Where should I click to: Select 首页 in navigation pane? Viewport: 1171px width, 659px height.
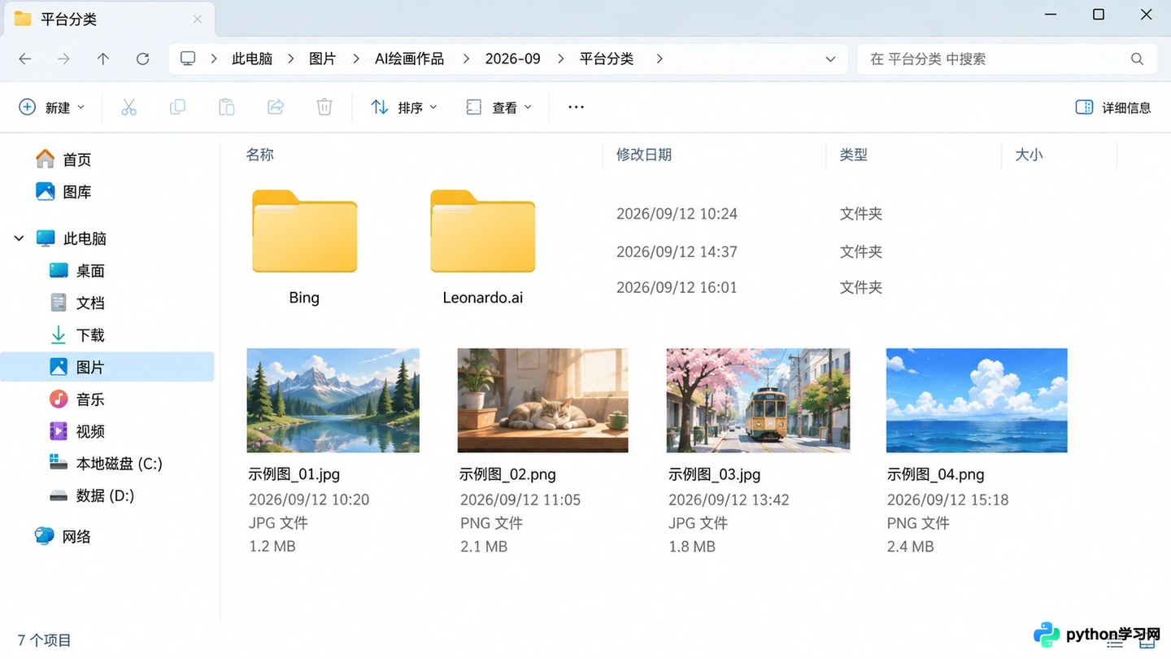pos(64,159)
